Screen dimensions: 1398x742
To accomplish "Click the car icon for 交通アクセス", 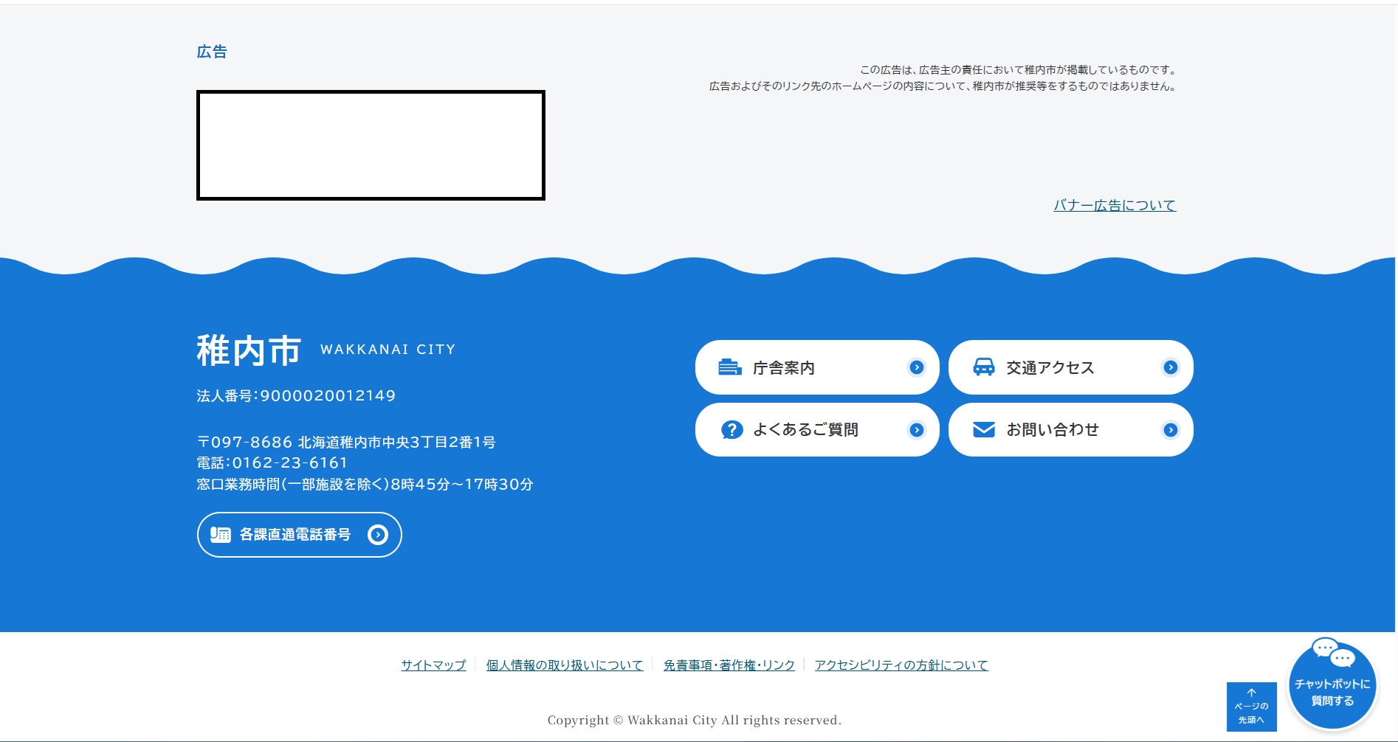I will (983, 367).
